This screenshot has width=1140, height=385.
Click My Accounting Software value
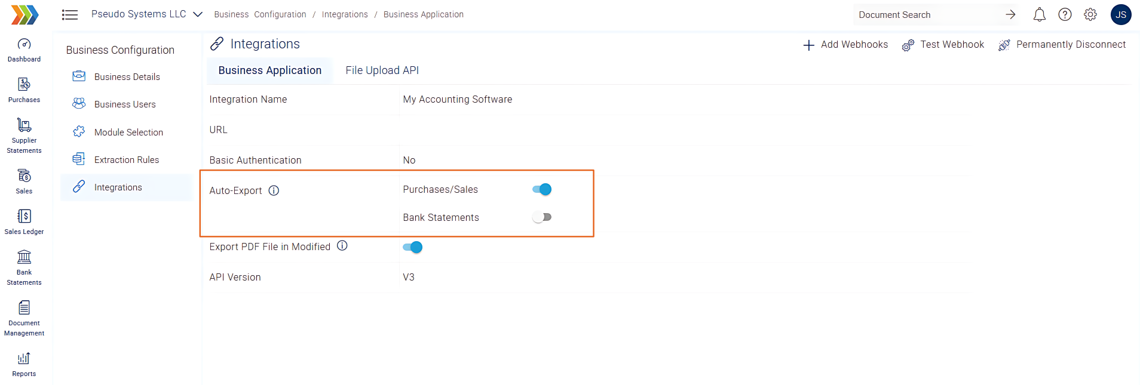point(458,100)
